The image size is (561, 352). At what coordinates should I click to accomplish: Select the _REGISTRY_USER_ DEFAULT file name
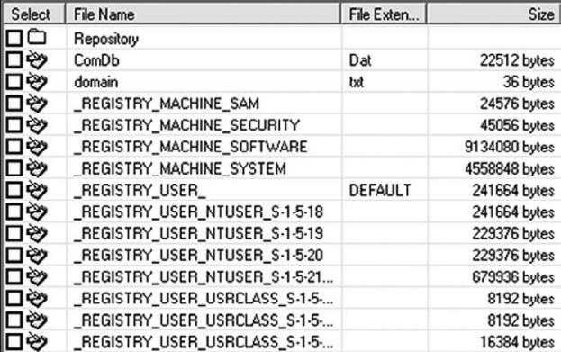pyautogui.click(x=140, y=190)
